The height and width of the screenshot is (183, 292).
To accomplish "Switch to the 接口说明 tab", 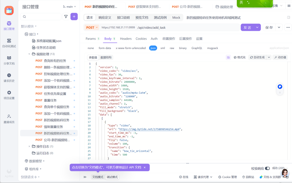I will click(x=123, y=18).
